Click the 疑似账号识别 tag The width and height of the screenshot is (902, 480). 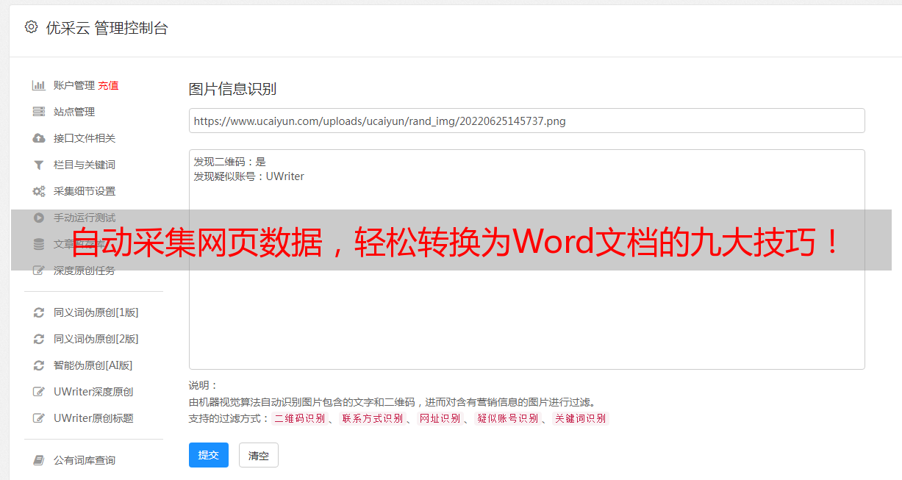point(507,418)
